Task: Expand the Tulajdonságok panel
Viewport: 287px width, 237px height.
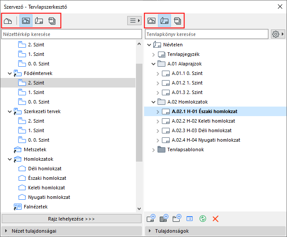Action: tap(149, 231)
